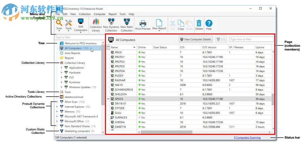
Task: Click the grid vertical scrollbar thumb
Action: point(273,99)
